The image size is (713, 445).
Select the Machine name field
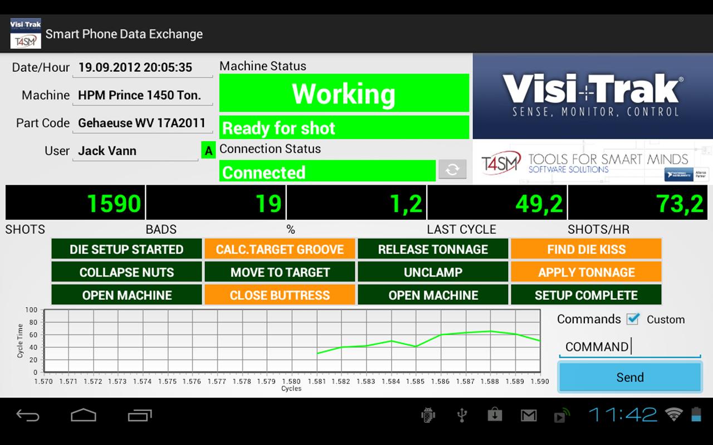pyautogui.click(x=143, y=96)
